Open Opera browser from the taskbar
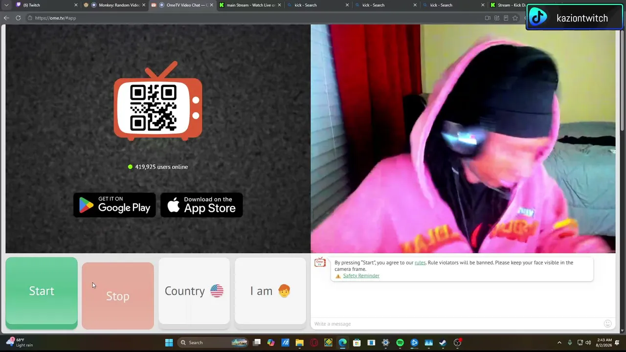The width and height of the screenshot is (626, 352). tap(314, 343)
